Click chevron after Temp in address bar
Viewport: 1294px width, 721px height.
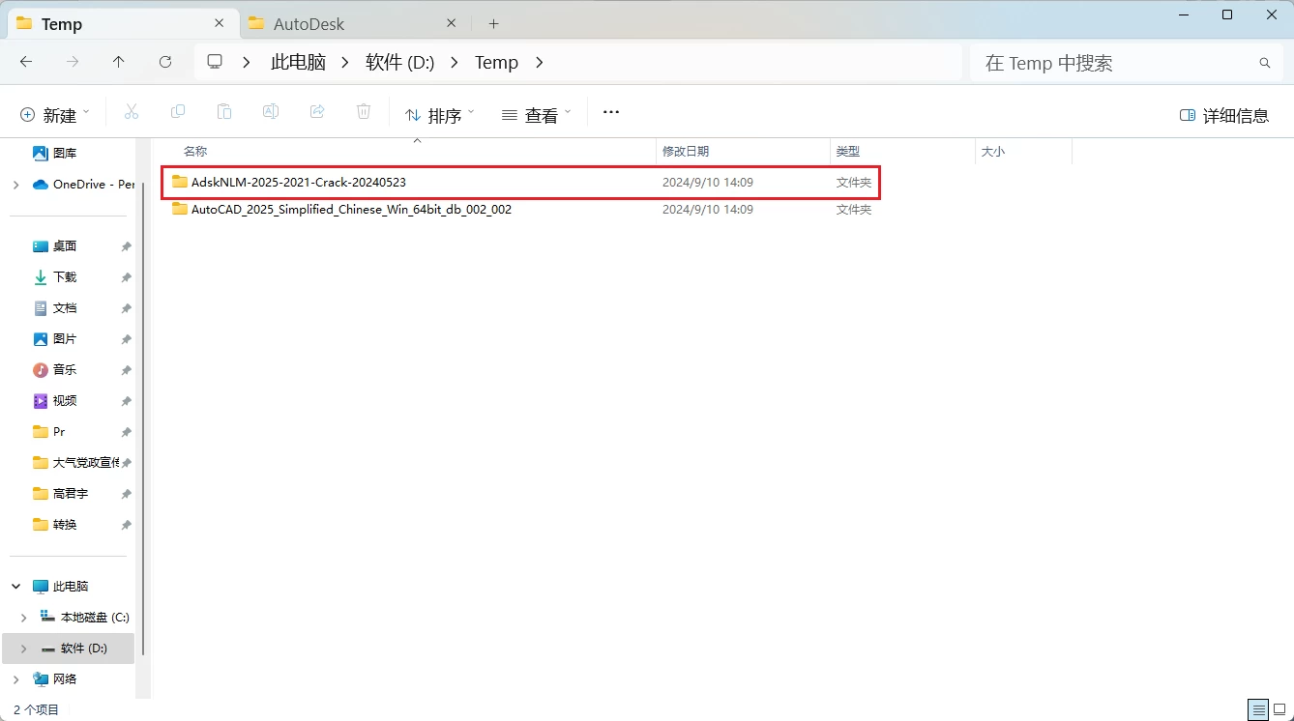click(x=540, y=62)
